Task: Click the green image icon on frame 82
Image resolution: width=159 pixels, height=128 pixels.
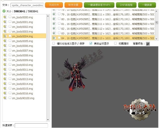Action: (x=54, y=28)
